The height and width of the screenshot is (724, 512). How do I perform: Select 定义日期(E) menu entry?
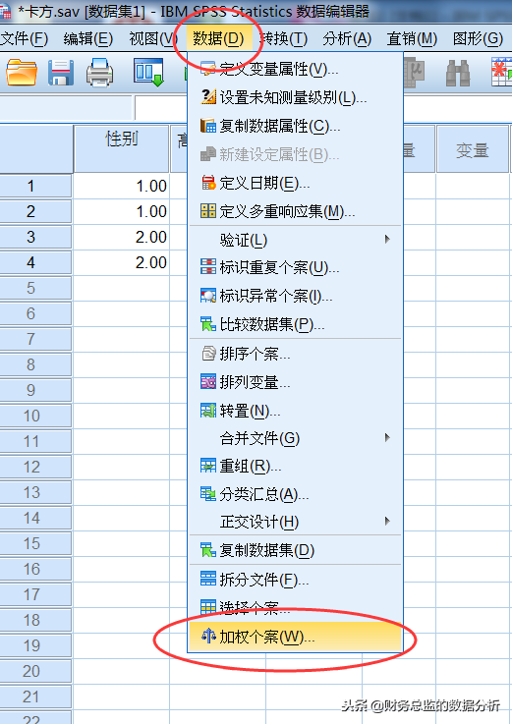pyautogui.click(x=295, y=184)
